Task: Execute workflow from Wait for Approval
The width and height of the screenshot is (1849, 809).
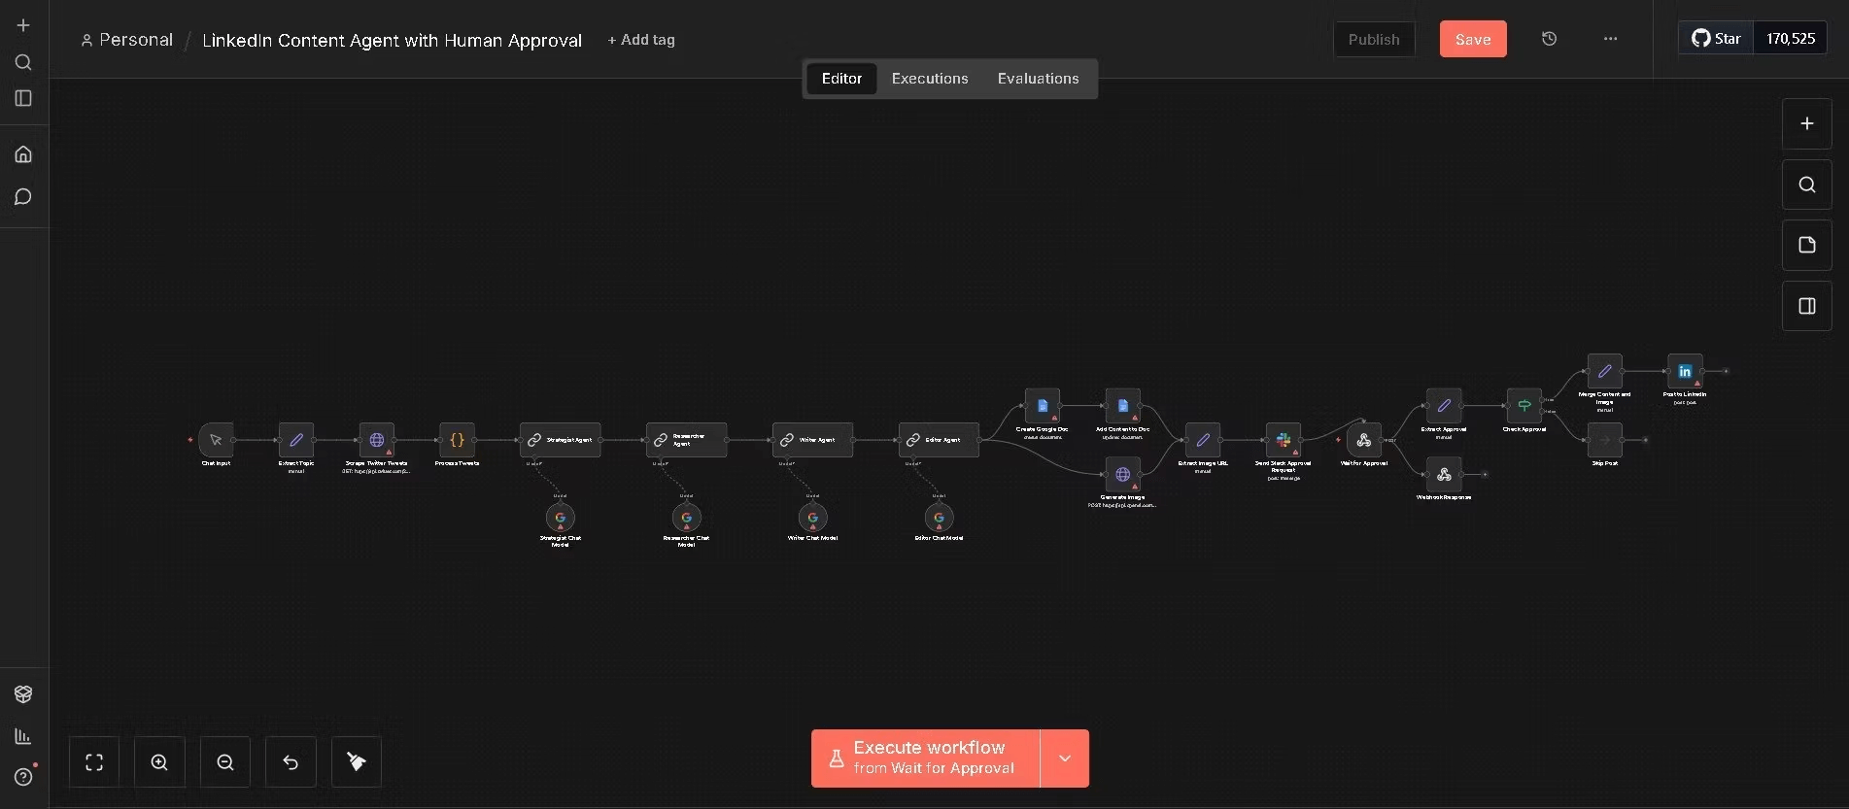Action: pos(925,758)
